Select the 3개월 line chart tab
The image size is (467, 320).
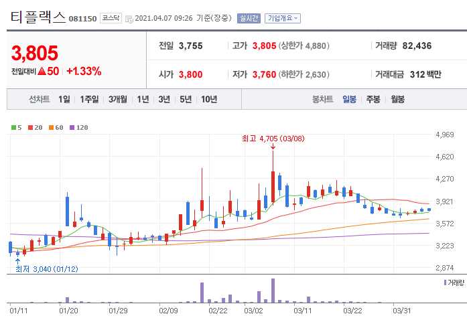pos(118,99)
